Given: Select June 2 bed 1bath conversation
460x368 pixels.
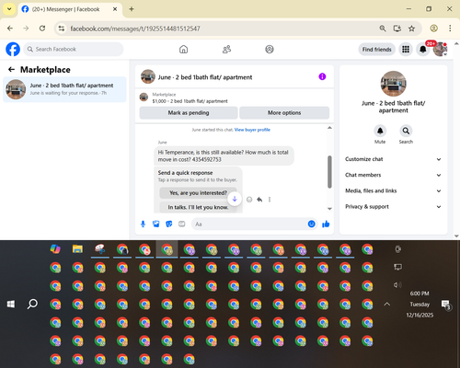Looking at the screenshot, I should pyautogui.click(x=64, y=89).
